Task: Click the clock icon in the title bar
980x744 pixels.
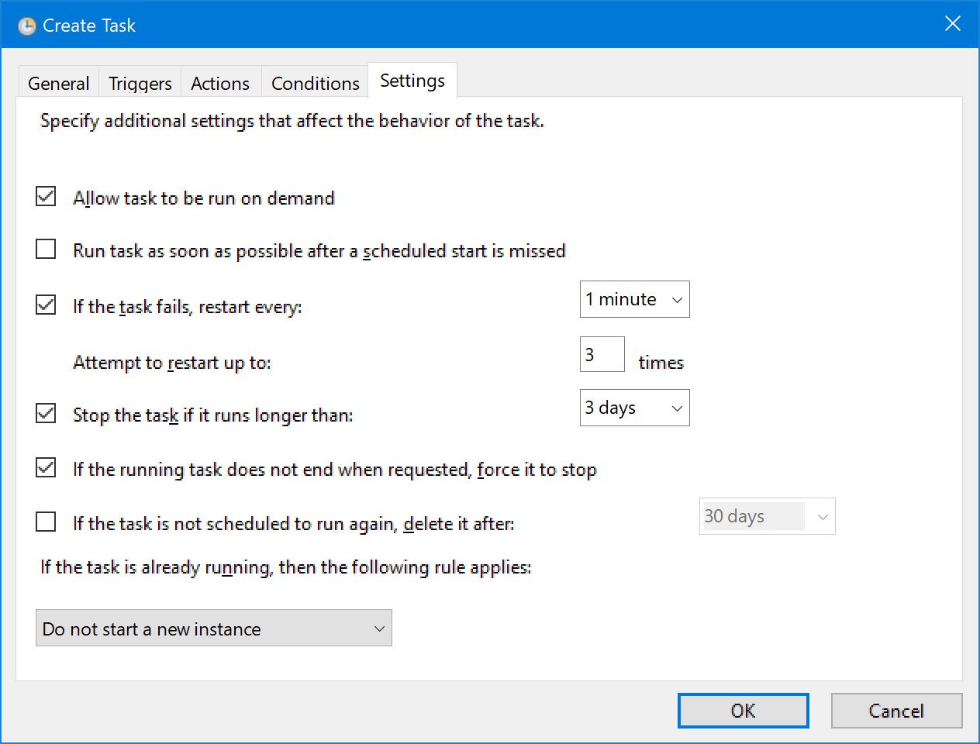Action: (27, 26)
